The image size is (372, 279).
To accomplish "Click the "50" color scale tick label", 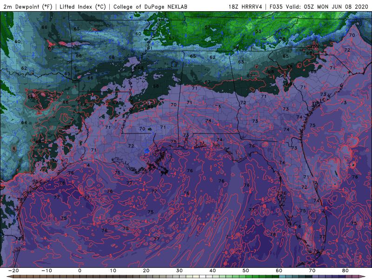I will pos(246,271).
